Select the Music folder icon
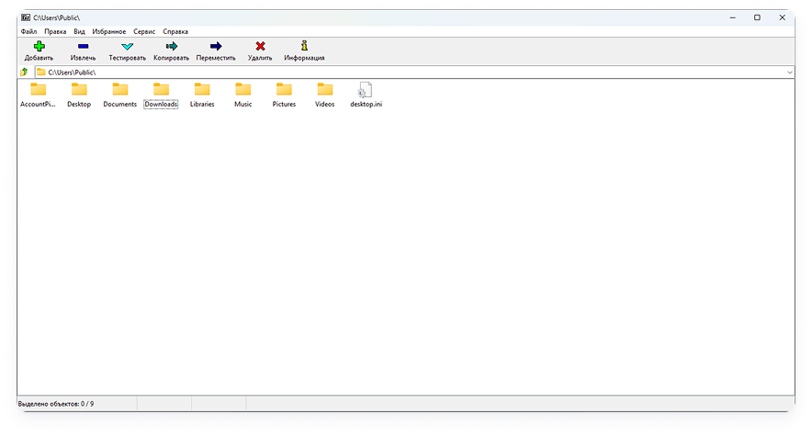Screen dimensions: 812x436 (x=242, y=89)
